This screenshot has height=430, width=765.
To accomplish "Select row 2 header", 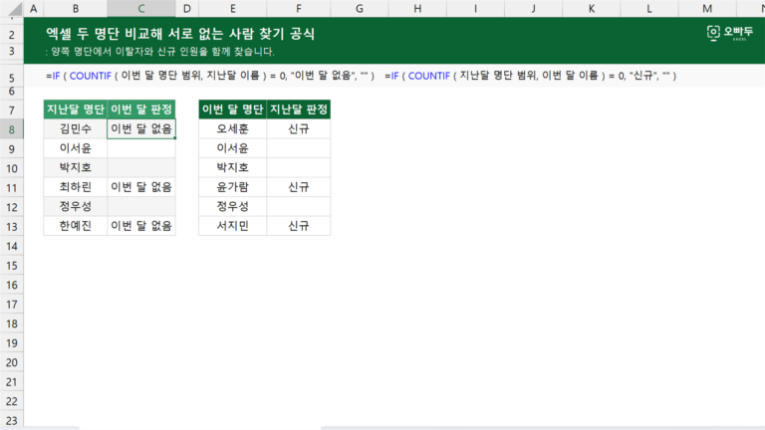I will (12, 35).
